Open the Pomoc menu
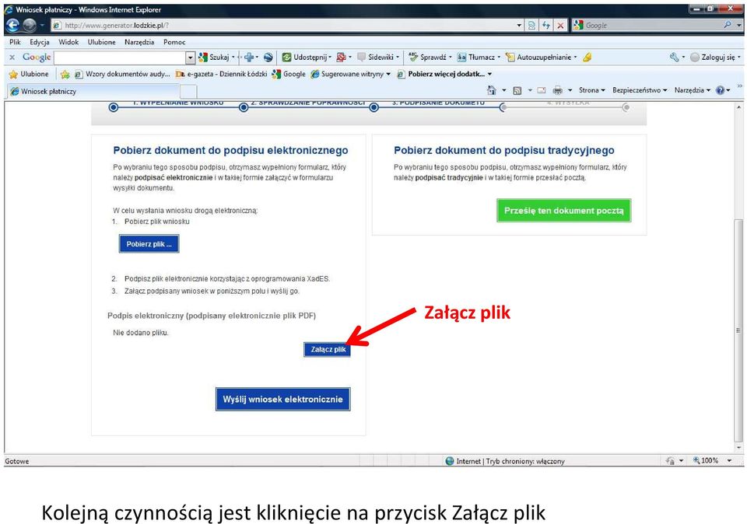The width and height of the screenshot is (747, 524). tap(174, 42)
